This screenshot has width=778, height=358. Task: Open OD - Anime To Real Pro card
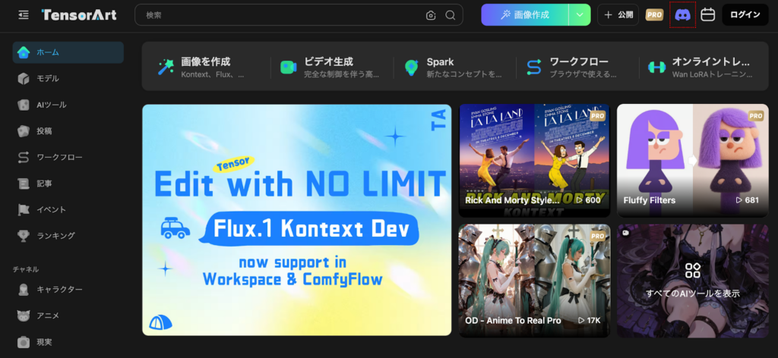(x=534, y=281)
